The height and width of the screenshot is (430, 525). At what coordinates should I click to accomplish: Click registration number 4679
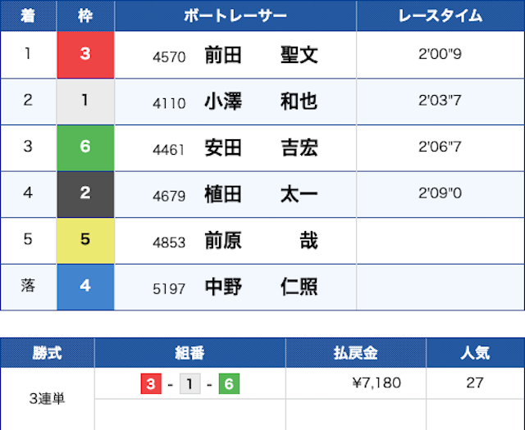(x=169, y=195)
